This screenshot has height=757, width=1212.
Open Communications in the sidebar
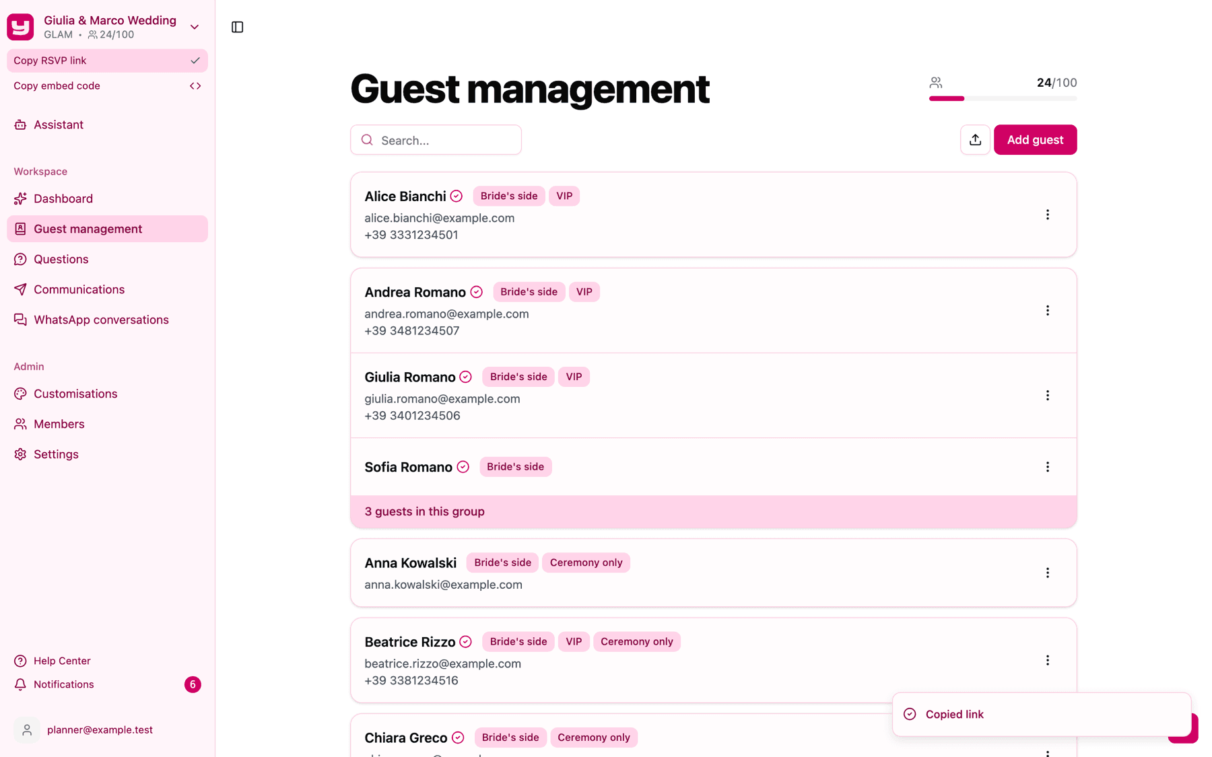click(108, 289)
